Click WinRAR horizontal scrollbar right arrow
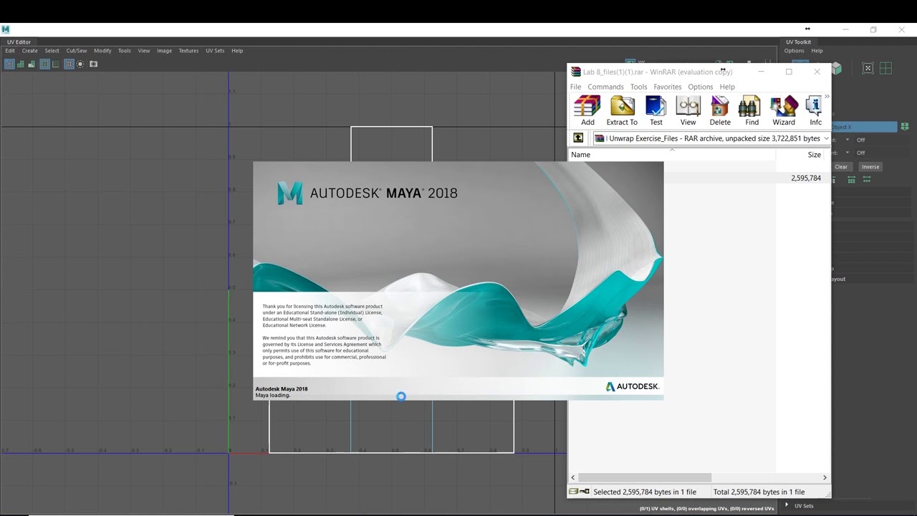Screen dimensions: 917x516 (x=825, y=477)
